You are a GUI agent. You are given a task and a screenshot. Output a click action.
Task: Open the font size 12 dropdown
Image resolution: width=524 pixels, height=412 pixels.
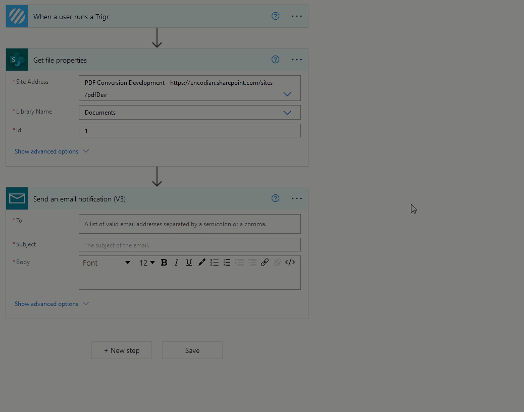(x=147, y=263)
